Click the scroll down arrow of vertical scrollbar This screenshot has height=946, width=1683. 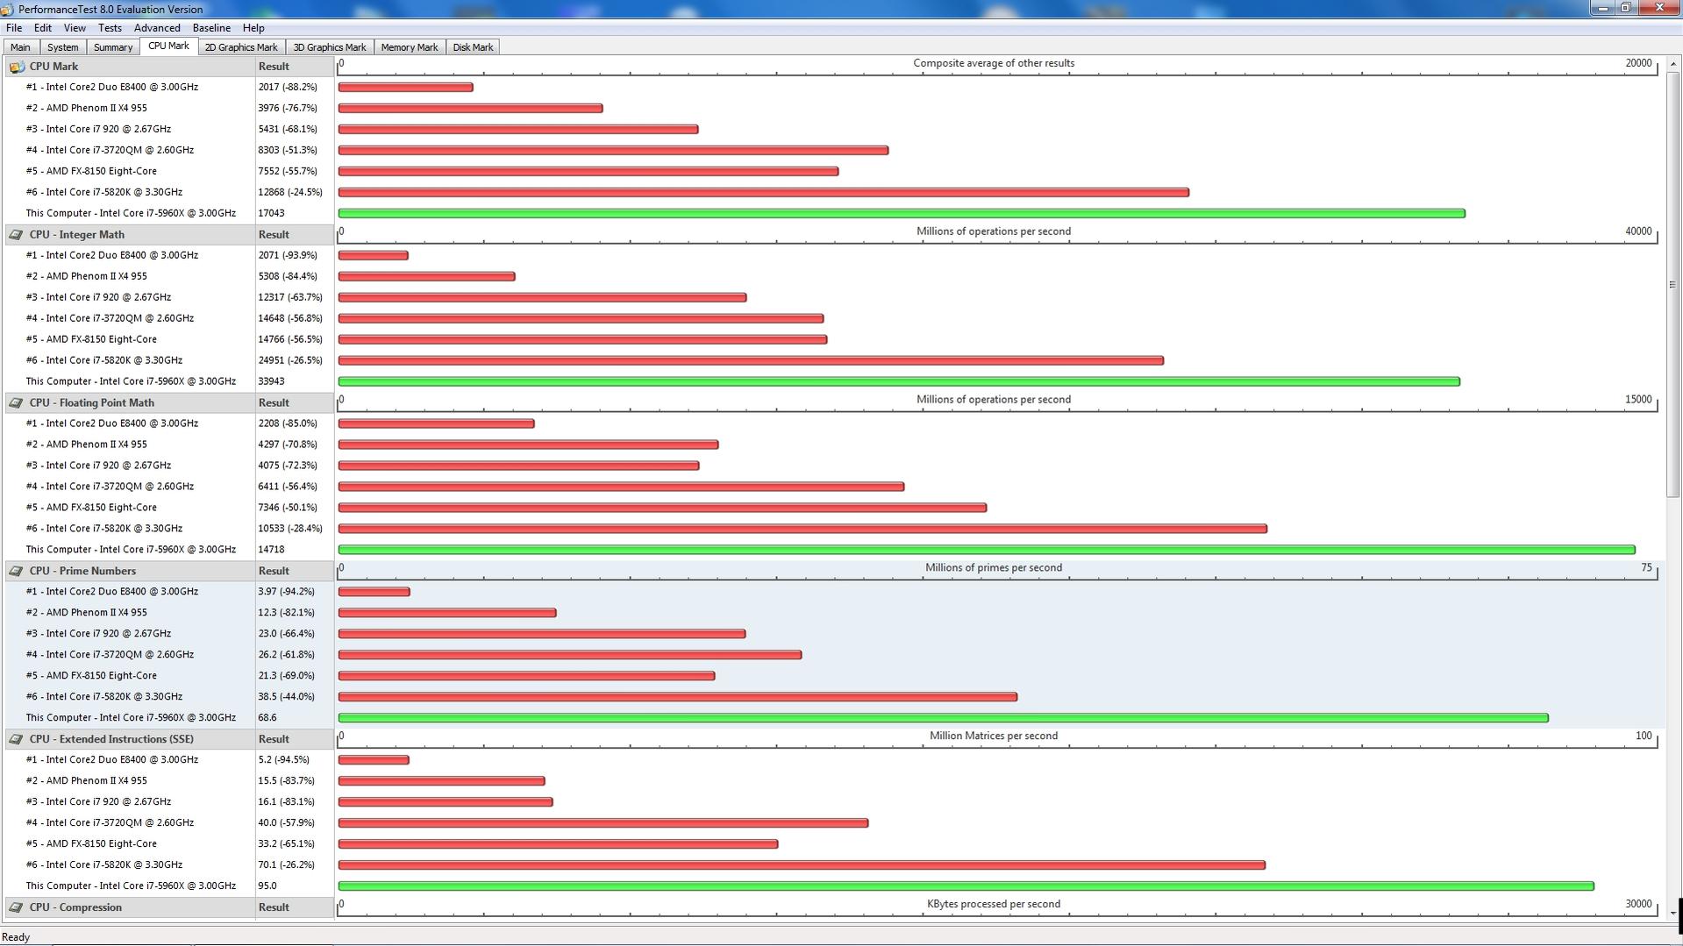(x=1672, y=913)
